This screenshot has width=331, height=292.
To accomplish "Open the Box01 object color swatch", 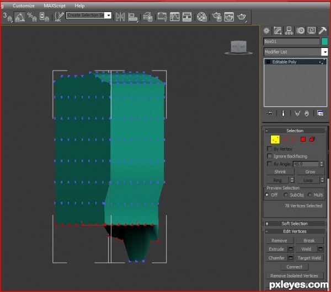I will coord(324,41).
